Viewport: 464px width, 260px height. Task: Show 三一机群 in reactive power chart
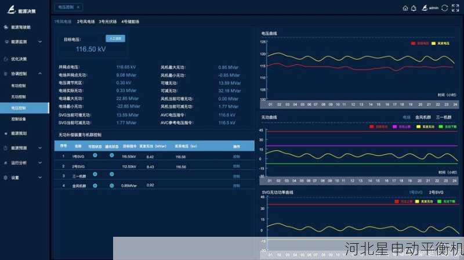[444, 117]
